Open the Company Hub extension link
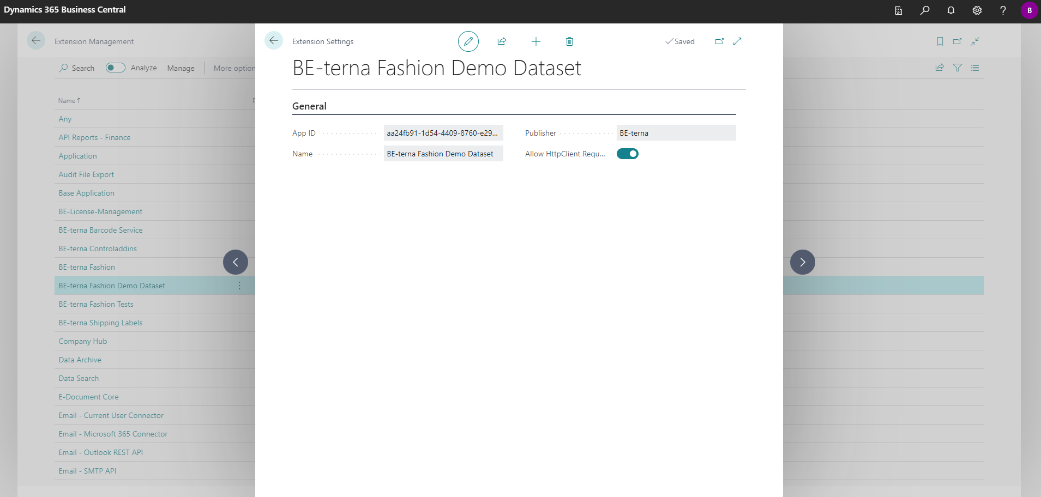Viewport: 1041px width, 497px height. [83, 341]
